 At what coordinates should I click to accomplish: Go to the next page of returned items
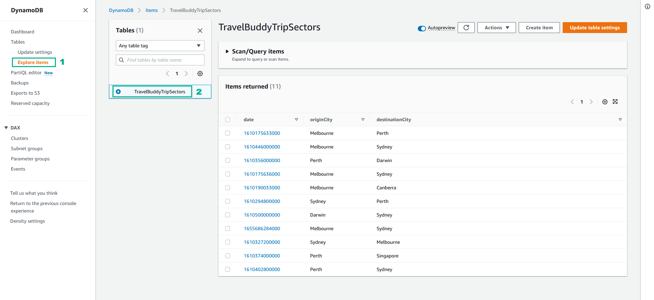pyautogui.click(x=591, y=102)
